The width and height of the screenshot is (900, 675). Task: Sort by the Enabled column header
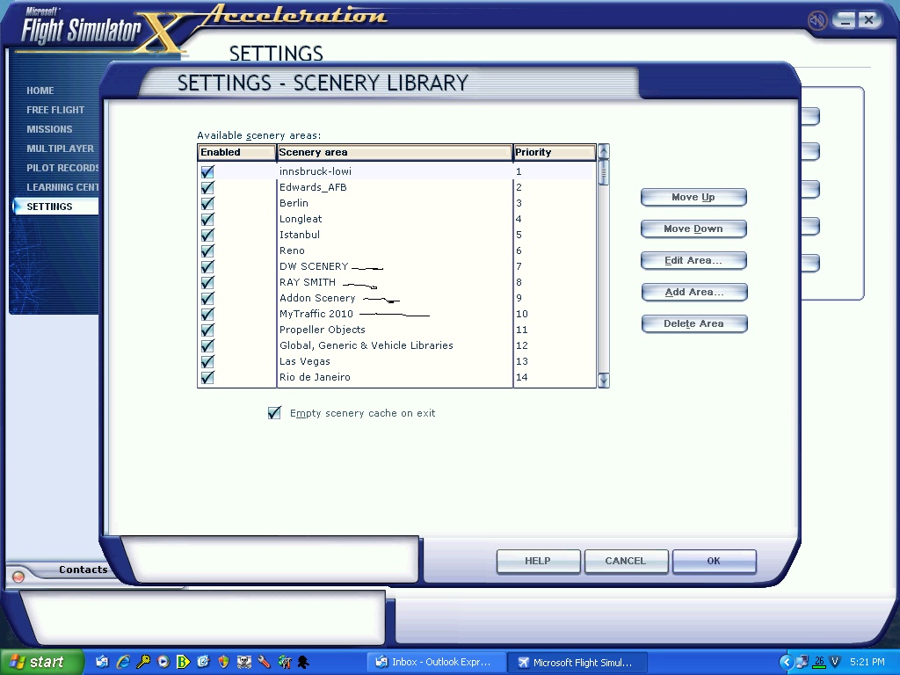[236, 152]
